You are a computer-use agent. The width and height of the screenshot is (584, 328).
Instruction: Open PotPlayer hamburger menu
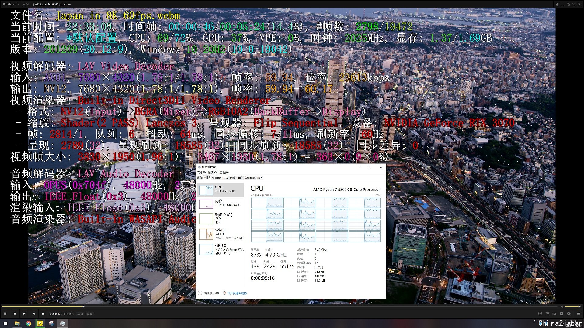[x=579, y=314]
